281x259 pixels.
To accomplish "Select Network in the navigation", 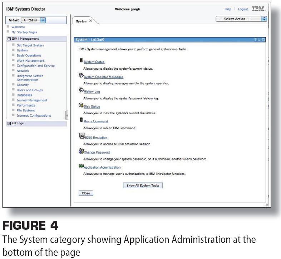I will 23,71.
